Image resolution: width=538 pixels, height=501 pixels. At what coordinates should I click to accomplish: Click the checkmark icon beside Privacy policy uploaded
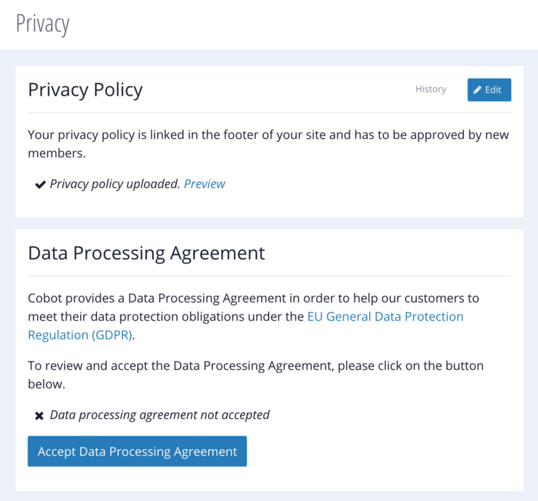[40, 184]
